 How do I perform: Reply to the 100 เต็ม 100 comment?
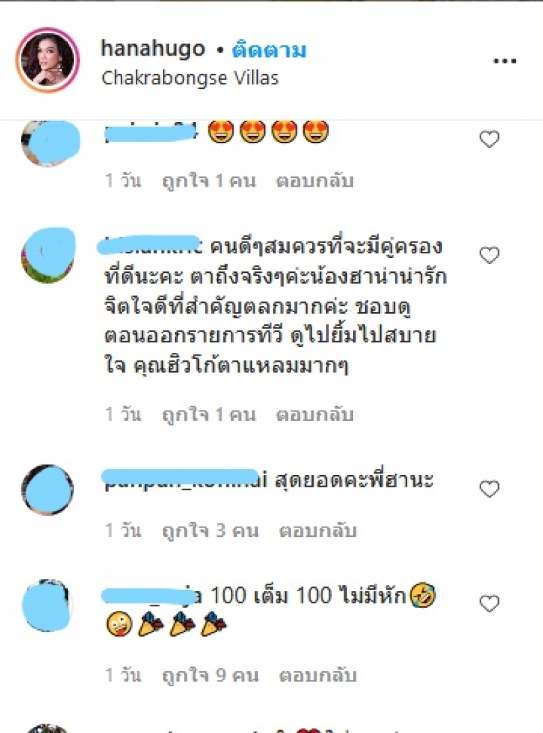(318, 675)
